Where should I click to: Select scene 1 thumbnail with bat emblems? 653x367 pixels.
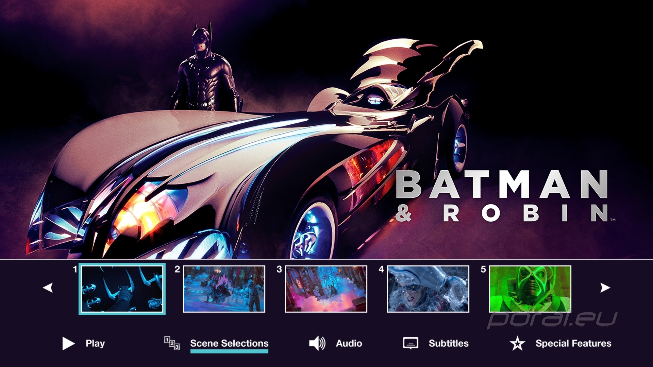[x=122, y=289]
